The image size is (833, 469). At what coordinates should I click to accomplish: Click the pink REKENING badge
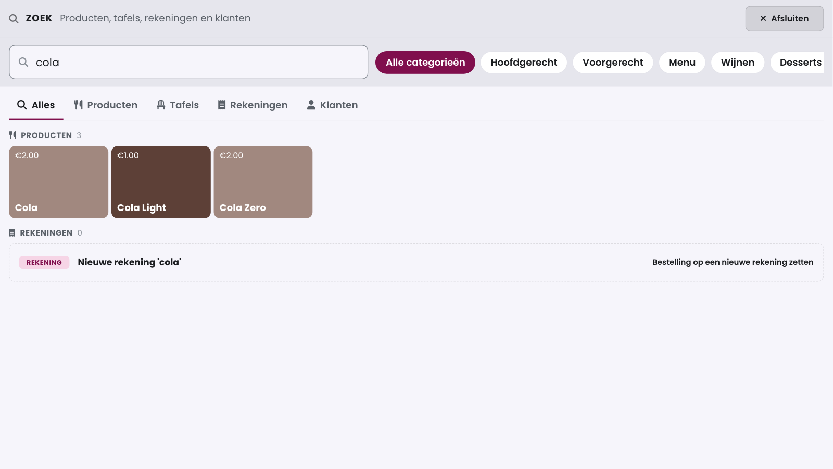click(x=44, y=263)
